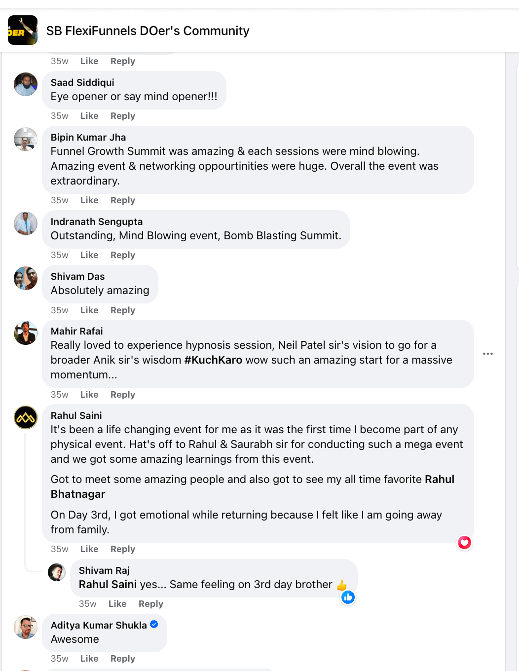Open heart reaction on Rahul Saini's comment
This screenshot has width=519, height=671.
[464, 543]
